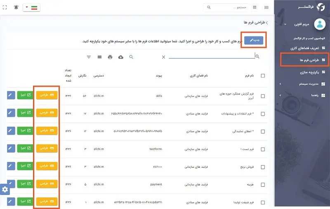Go to یکپارچه سازی in the sidebar
This screenshot has height=209, width=330.
click(x=302, y=72)
